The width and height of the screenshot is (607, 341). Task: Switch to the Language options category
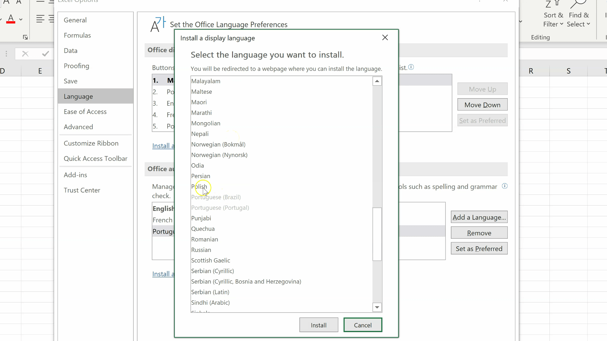78,96
